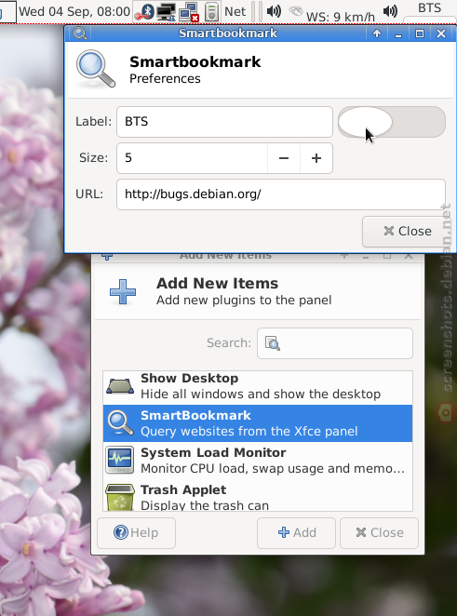Screen dimensions: 457x616
Task: Click the first volume speaker icon in the panel
Action: tap(274, 11)
